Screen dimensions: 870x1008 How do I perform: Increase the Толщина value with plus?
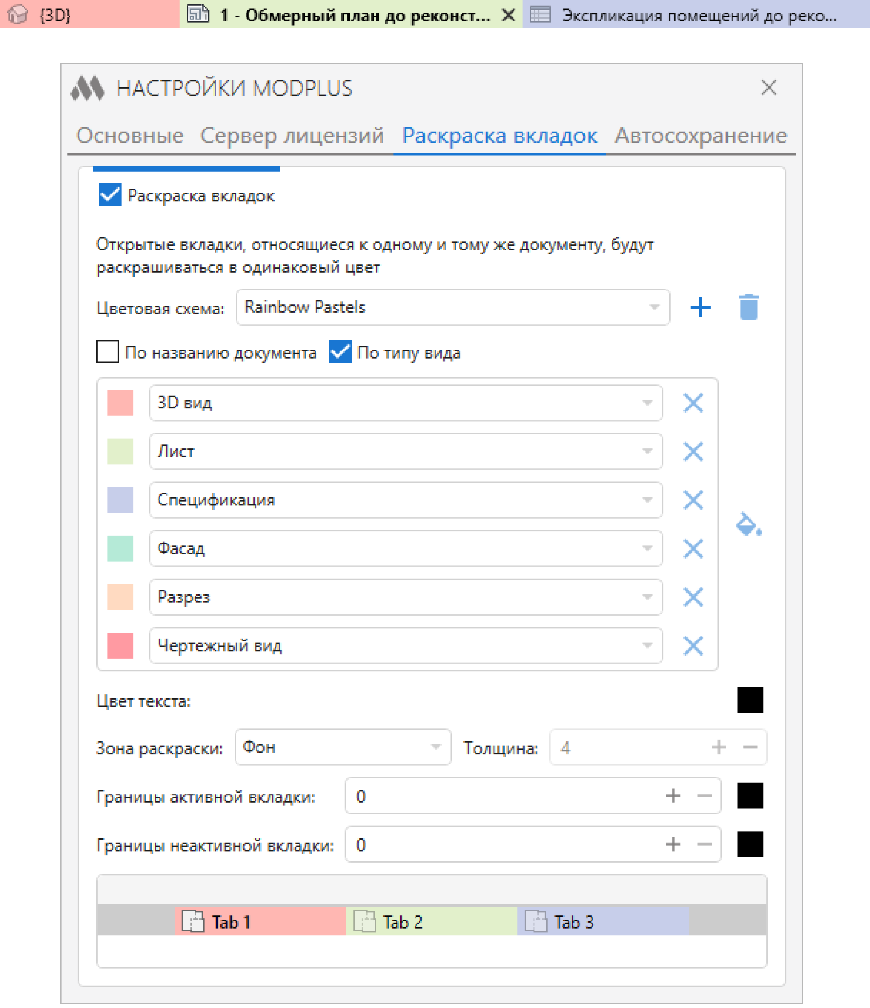point(718,747)
